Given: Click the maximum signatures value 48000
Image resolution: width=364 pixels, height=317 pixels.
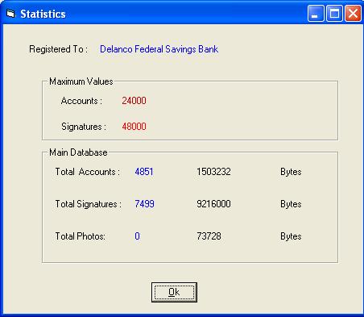Looking at the screenshot, I should pyautogui.click(x=134, y=126).
